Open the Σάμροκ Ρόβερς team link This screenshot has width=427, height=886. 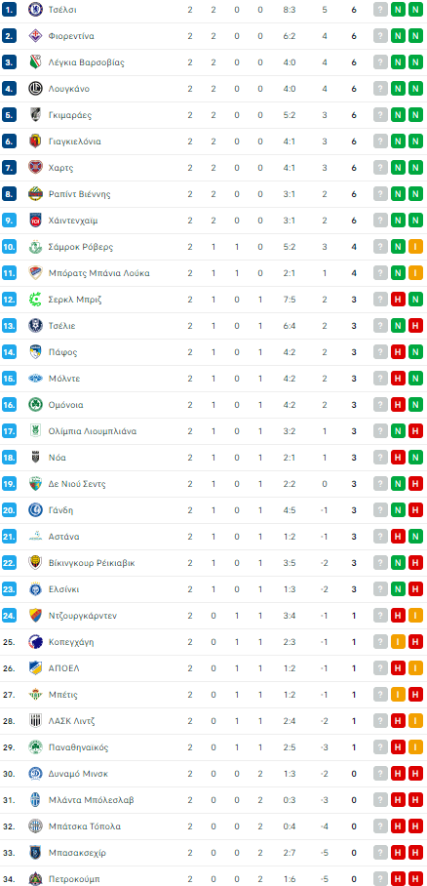coord(81,247)
